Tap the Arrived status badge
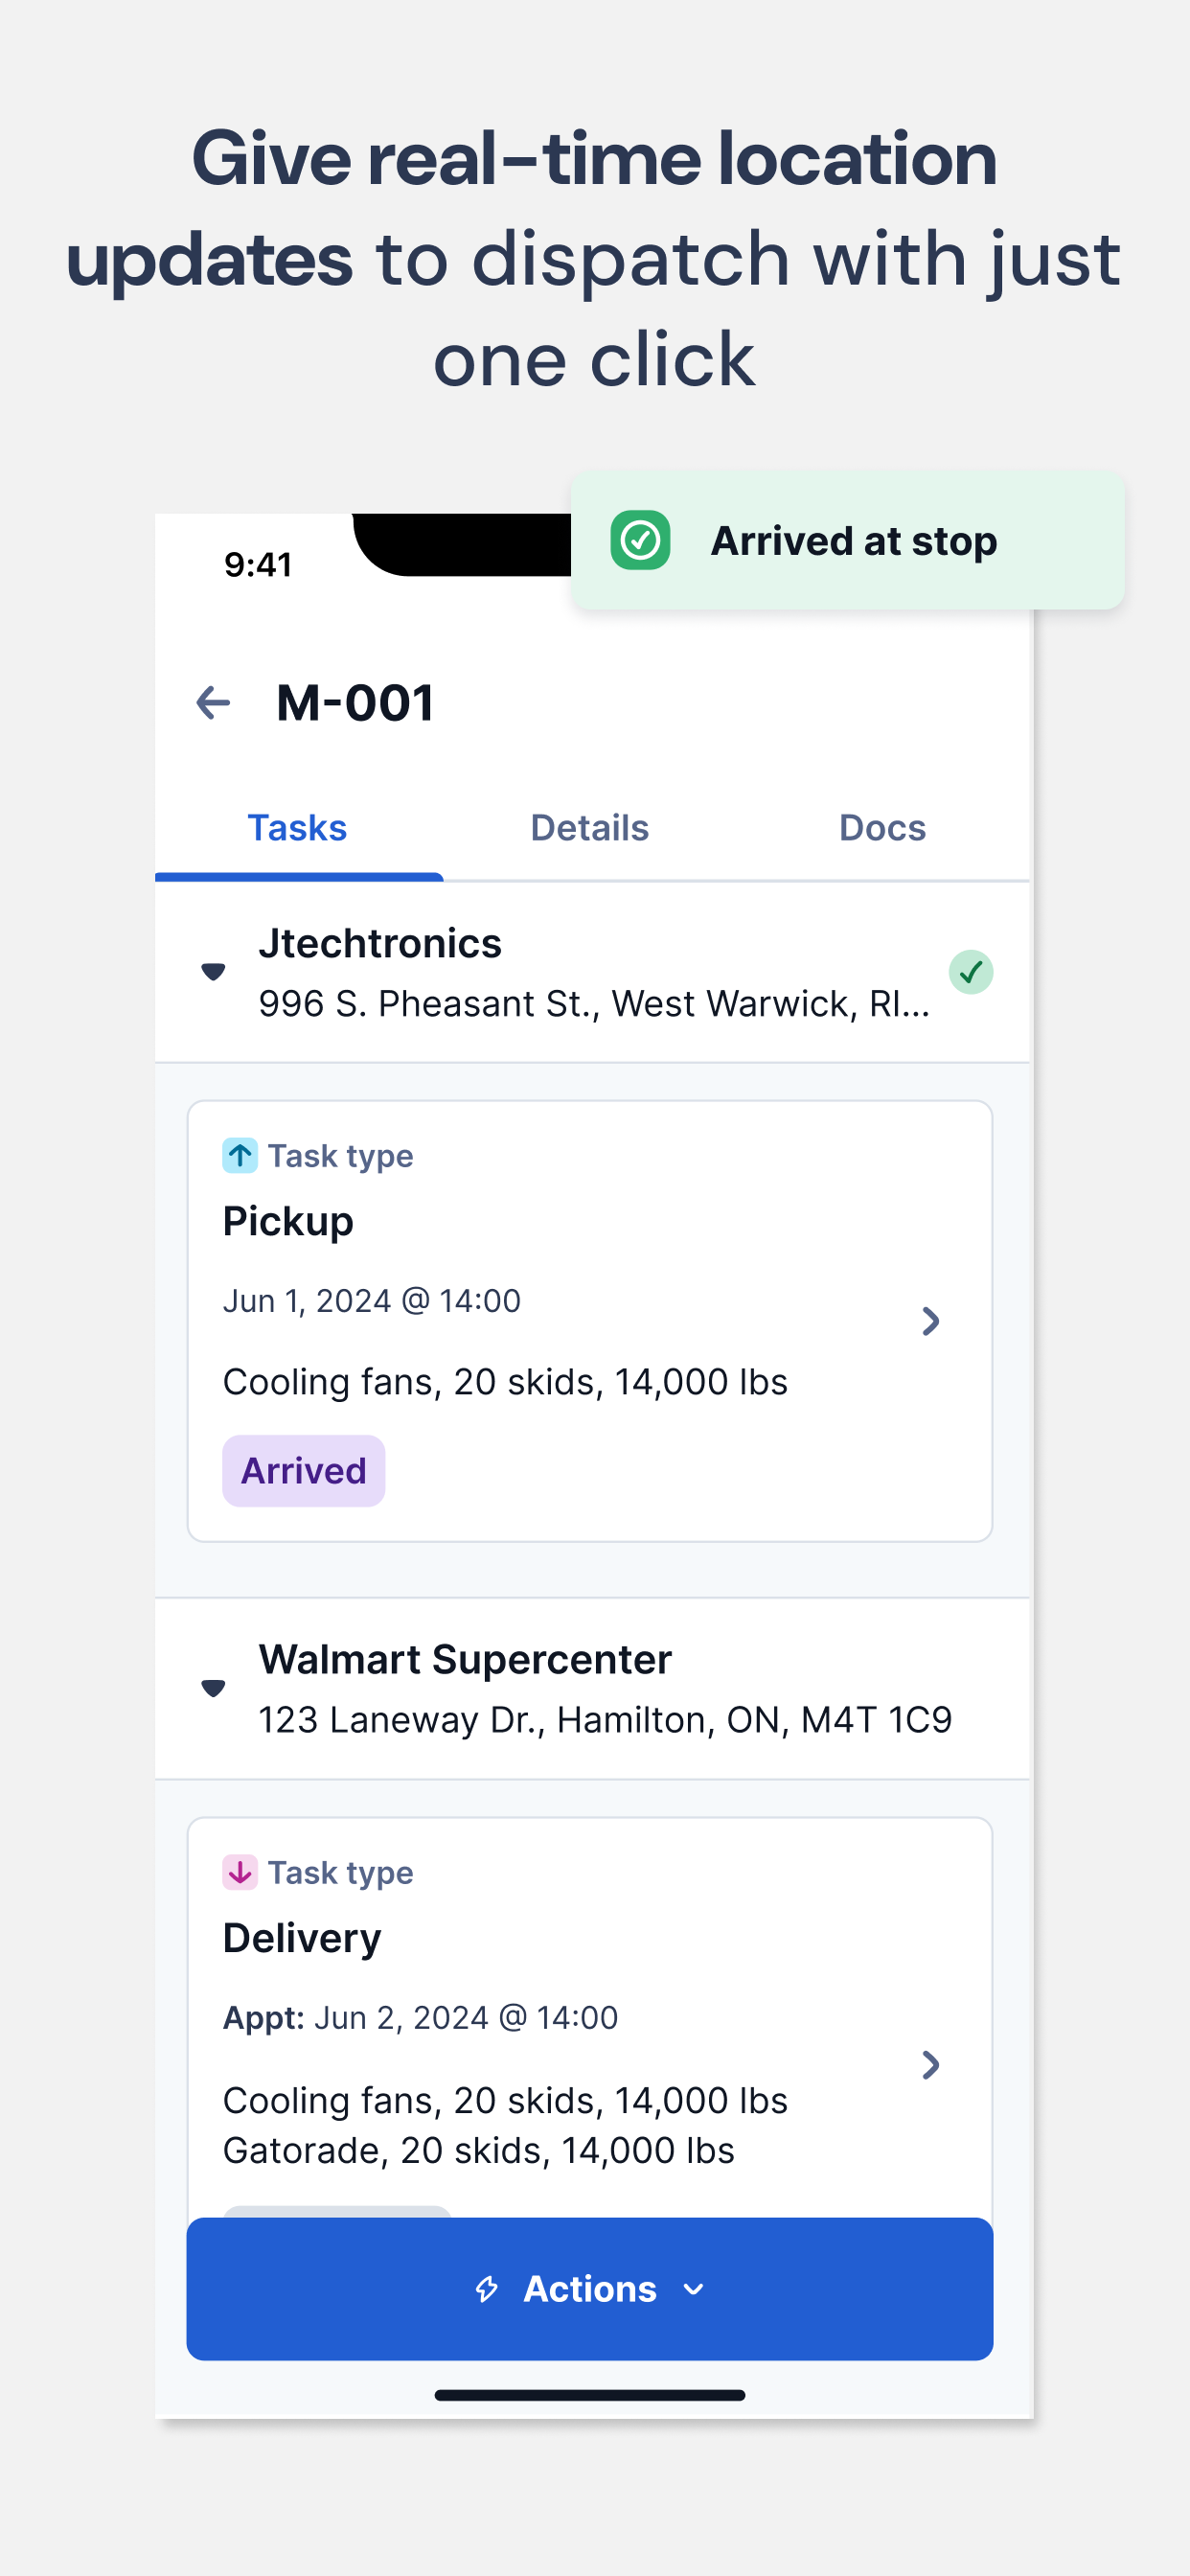 click(x=304, y=1471)
